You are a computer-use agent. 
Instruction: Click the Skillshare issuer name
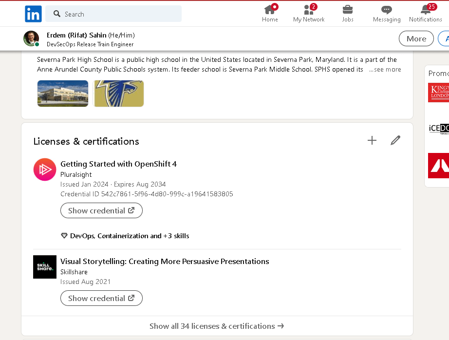click(74, 272)
